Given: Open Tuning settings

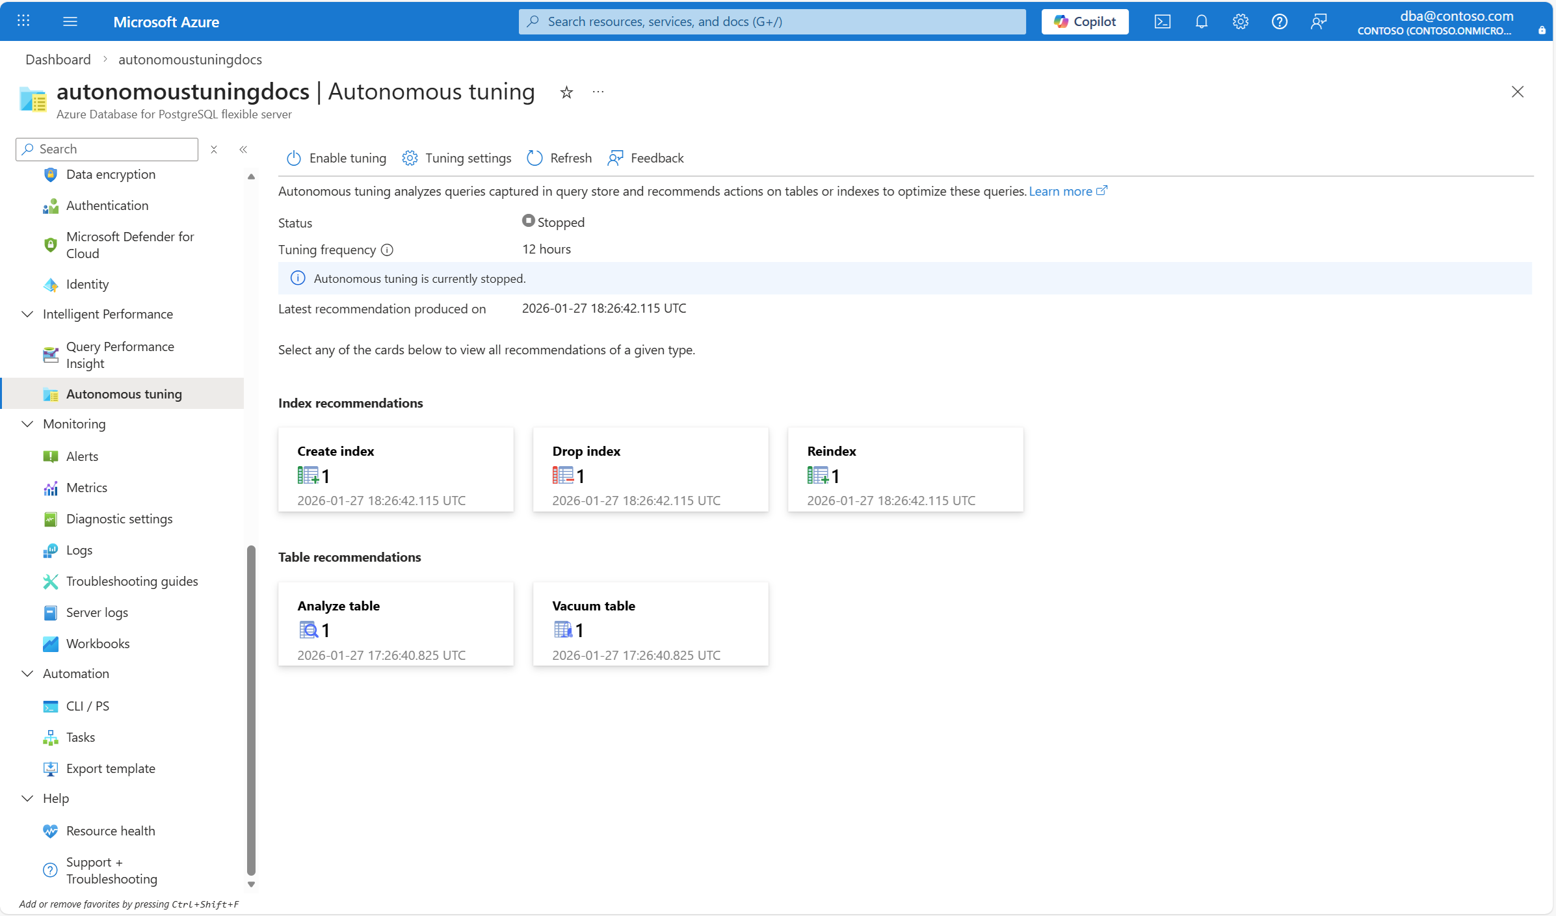Looking at the screenshot, I should tap(456, 158).
